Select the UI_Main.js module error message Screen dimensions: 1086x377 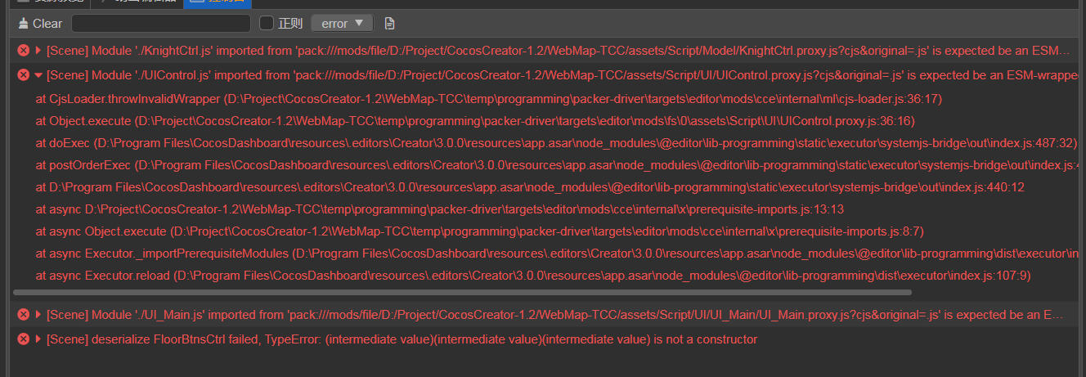point(556,315)
